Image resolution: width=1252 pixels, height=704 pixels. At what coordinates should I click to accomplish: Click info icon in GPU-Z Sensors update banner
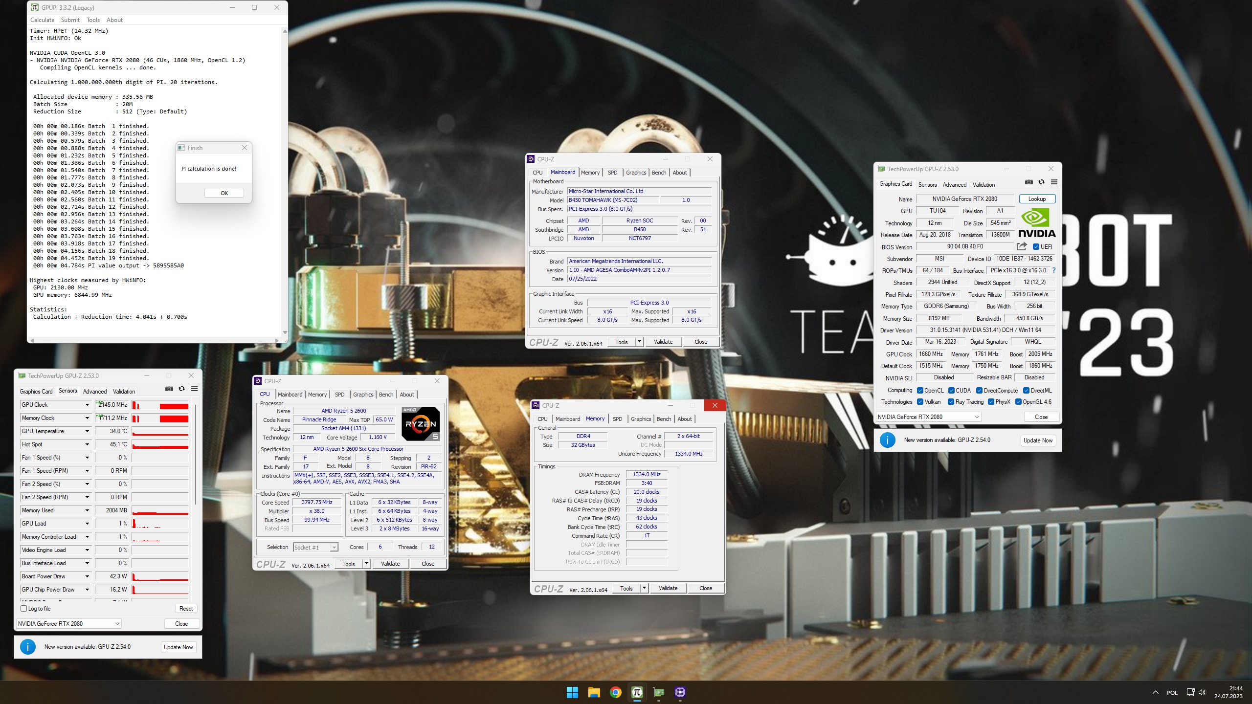click(x=28, y=647)
